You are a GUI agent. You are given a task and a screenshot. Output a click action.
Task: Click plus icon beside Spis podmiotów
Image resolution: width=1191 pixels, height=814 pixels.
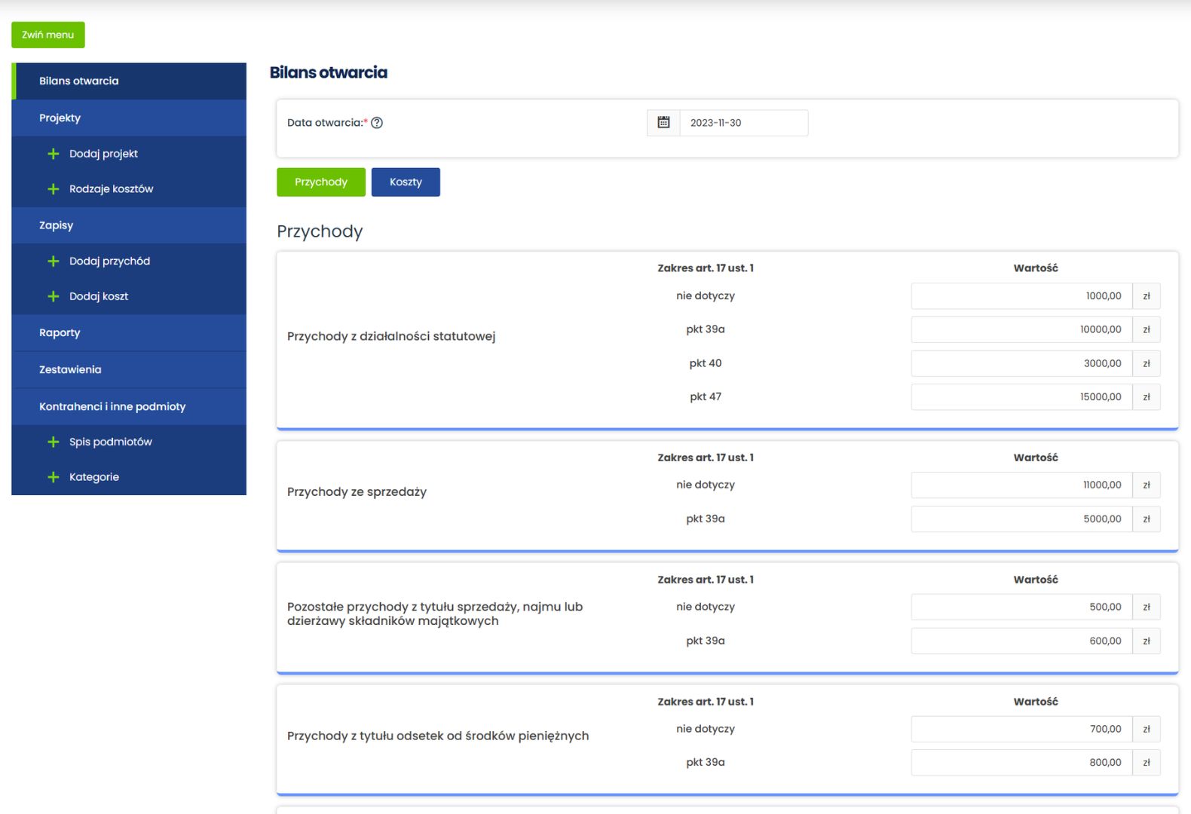pos(54,442)
